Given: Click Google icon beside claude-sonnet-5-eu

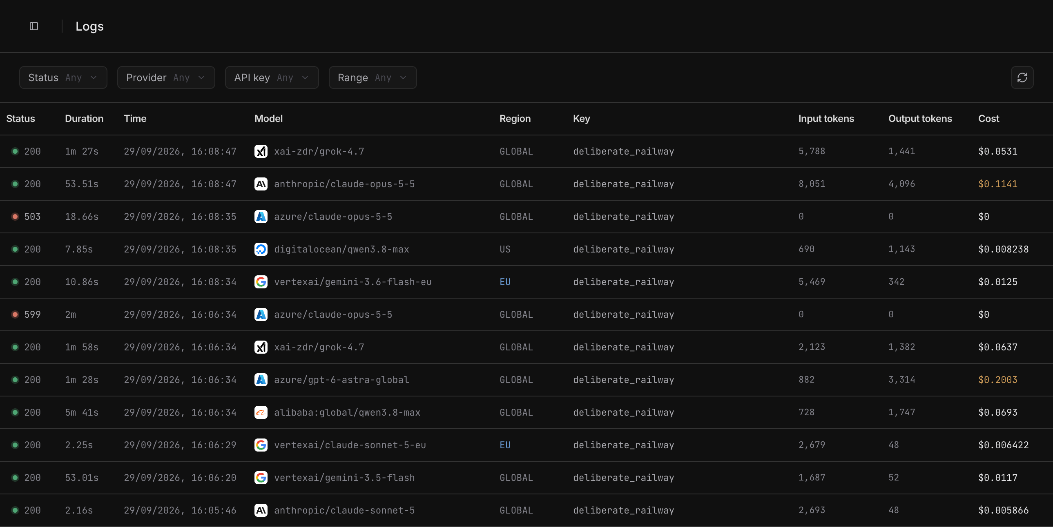Looking at the screenshot, I should pyautogui.click(x=261, y=445).
